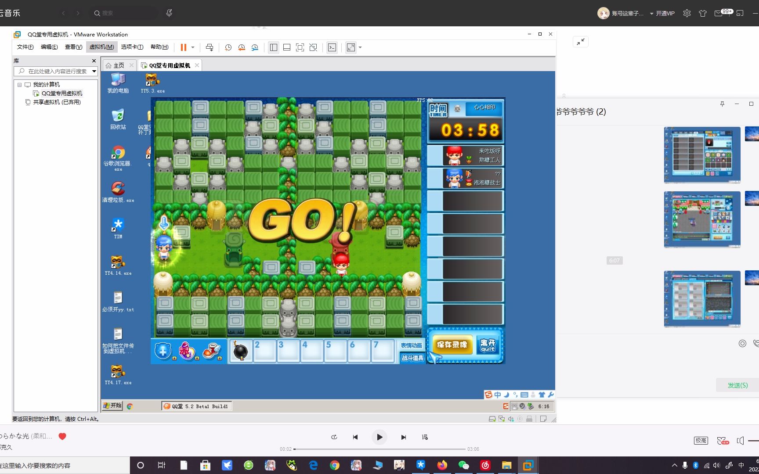Send Ctrl+Alt+Del to the virtual machine
This screenshot has width=759, height=474.
coord(210,47)
